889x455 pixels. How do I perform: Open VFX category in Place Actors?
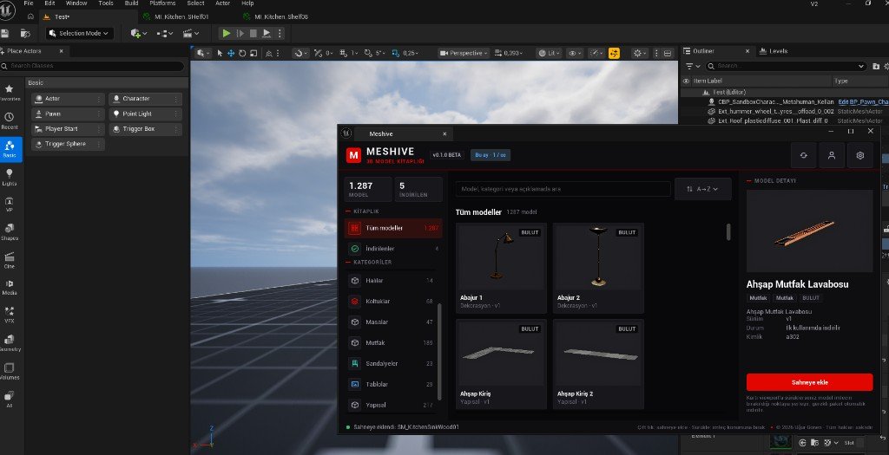(x=10, y=315)
